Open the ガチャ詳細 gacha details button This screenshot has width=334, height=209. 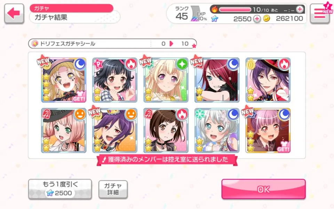[113, 189]
